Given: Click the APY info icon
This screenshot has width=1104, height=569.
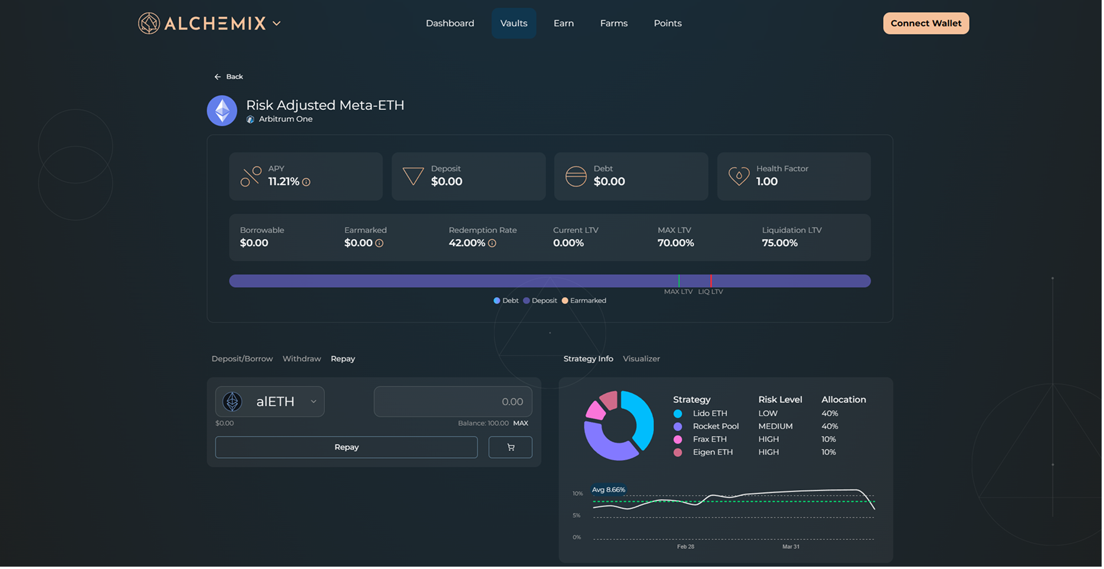Looking at the screenshot, I should (306, 182).
